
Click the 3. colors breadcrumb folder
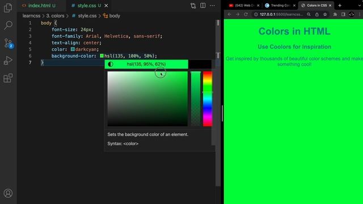[55, 16]
